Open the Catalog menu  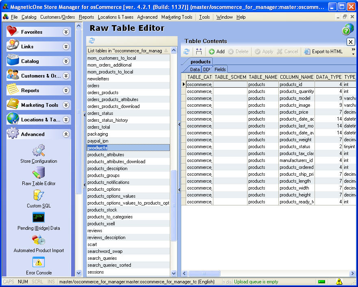tap(29, 17)
